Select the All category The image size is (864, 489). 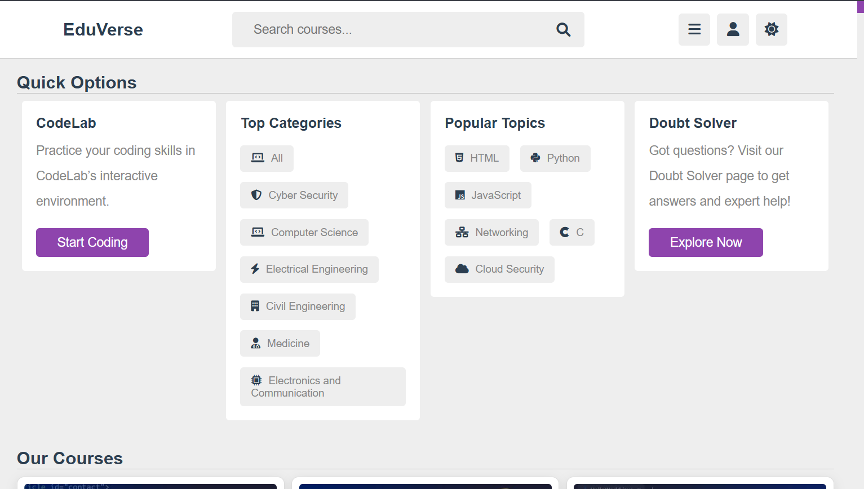pyautogui.click(x=267, y=158)
